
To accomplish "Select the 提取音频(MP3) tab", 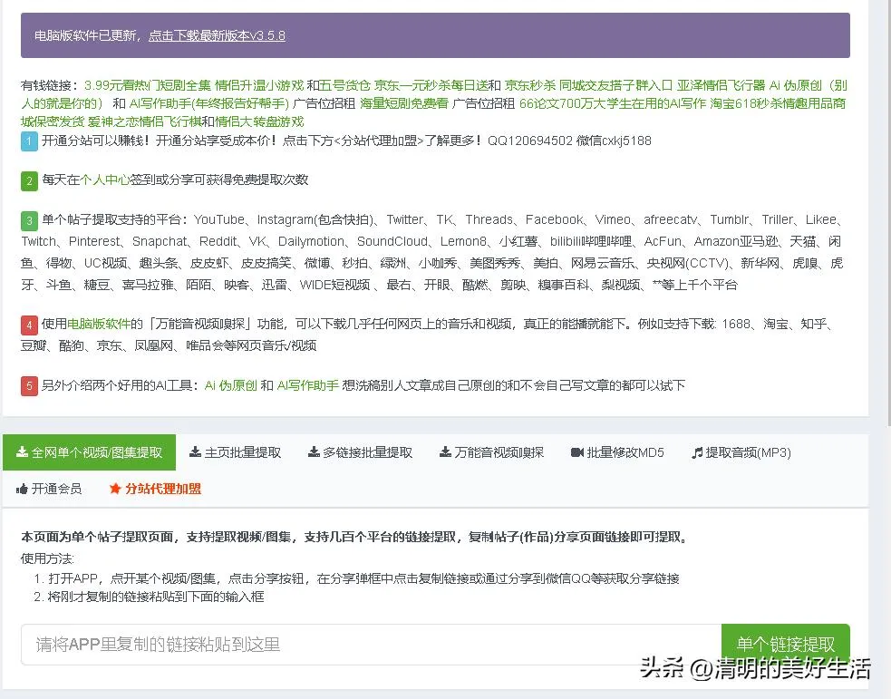I will point(748,452).
